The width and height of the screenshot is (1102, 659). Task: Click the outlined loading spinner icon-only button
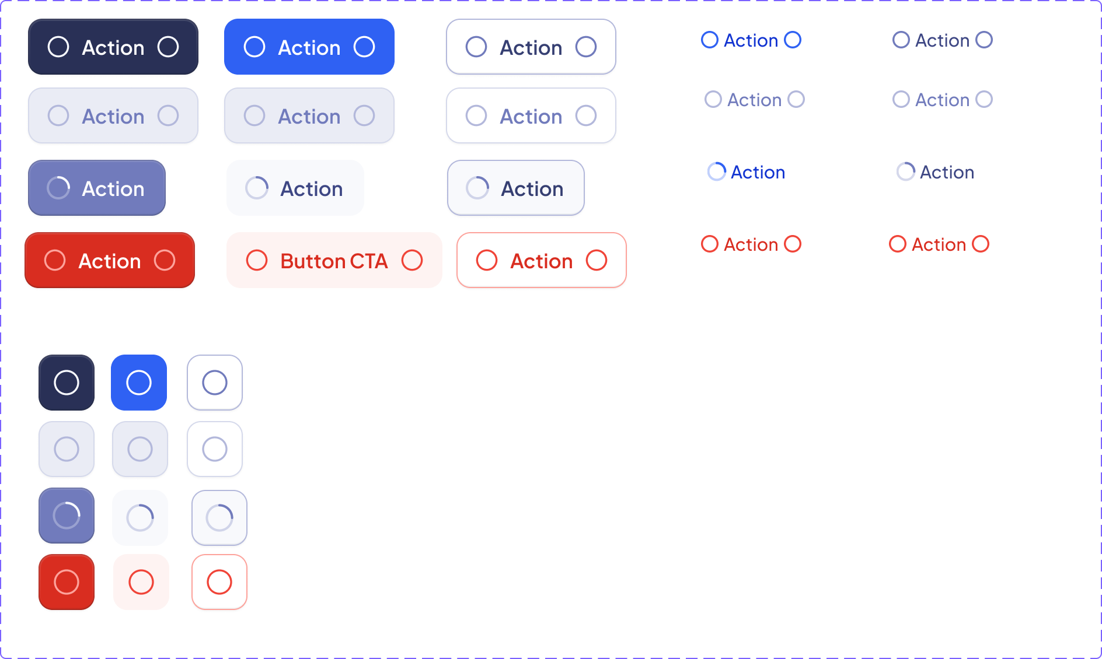tap(219, 518)
